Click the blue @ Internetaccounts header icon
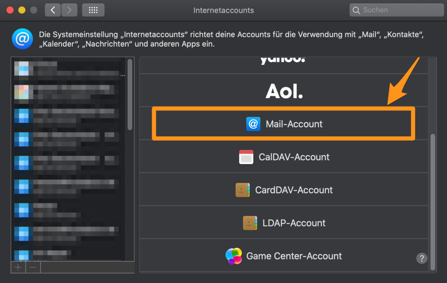Image resolution: width=447 pixels, height=283 pixels. (22, 39)
